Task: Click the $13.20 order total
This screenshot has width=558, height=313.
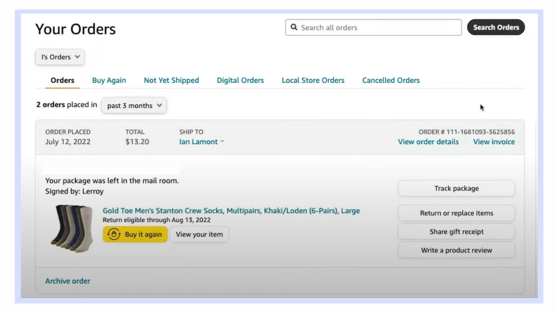Action: tap(137, 142)
